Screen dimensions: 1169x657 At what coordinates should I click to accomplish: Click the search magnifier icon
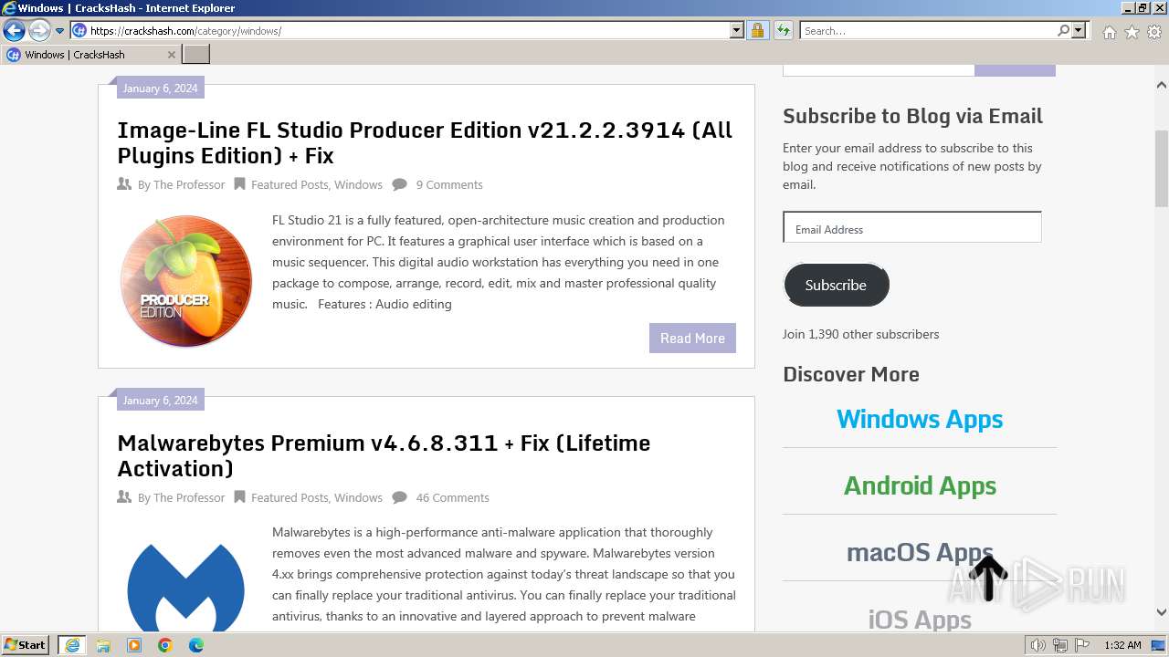(1063, 31)
